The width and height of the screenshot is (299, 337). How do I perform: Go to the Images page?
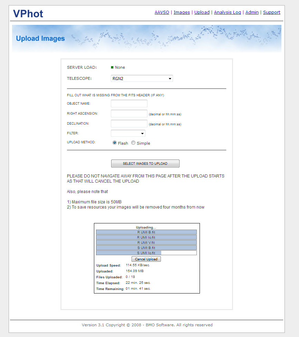coord(182,12)
